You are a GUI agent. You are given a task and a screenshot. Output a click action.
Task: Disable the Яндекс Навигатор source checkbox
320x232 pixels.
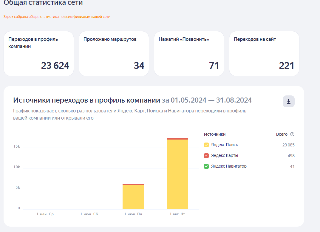point(206,166)
